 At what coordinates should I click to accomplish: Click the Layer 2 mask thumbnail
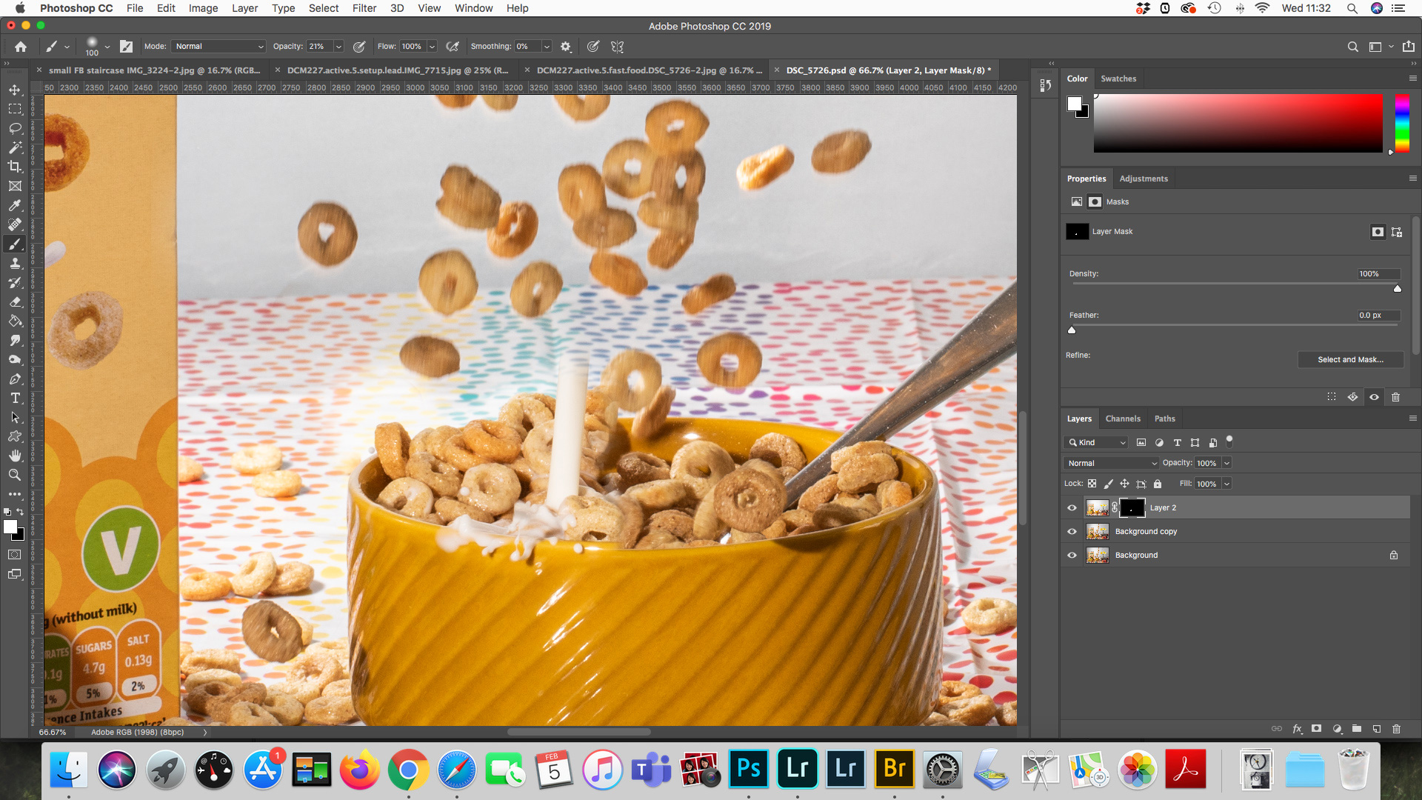(x=1132, y=508)
